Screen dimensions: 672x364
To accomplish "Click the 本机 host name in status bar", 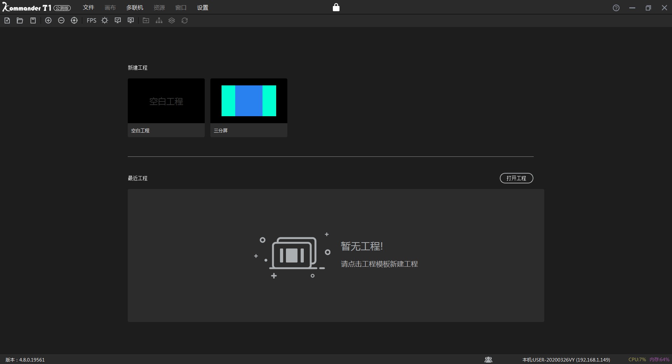I will pyautogui.click(x=566, y=360).
